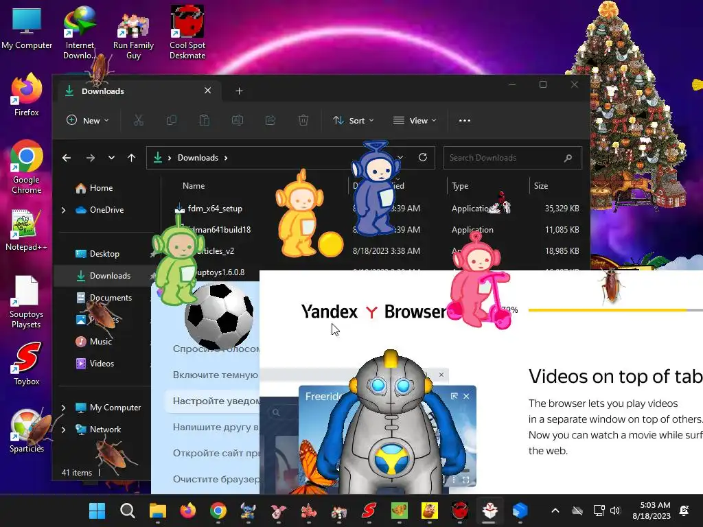The image size is (703, 527).
Task: Open Notepad++ desktop shortcut
Action: 26,231
